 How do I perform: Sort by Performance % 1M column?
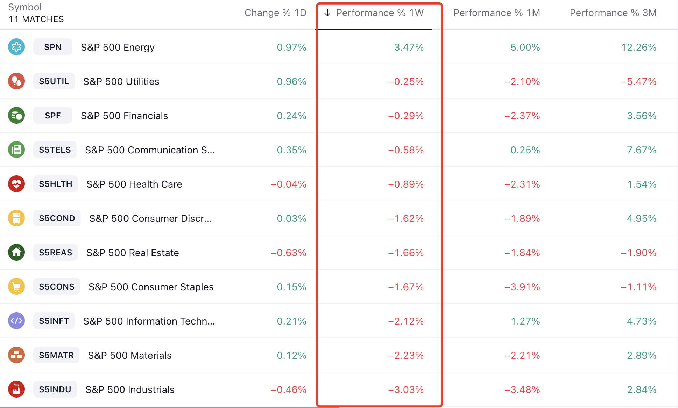click(496, 13)
